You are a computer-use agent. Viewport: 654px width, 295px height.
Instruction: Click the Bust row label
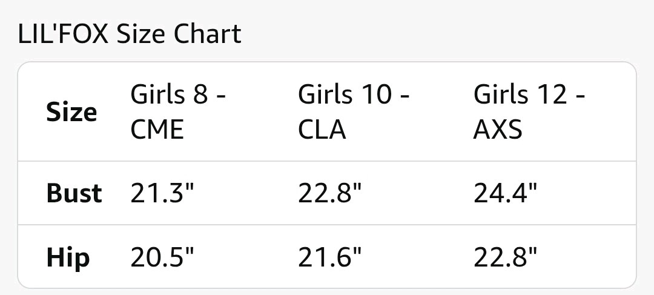tap(74, 194)
